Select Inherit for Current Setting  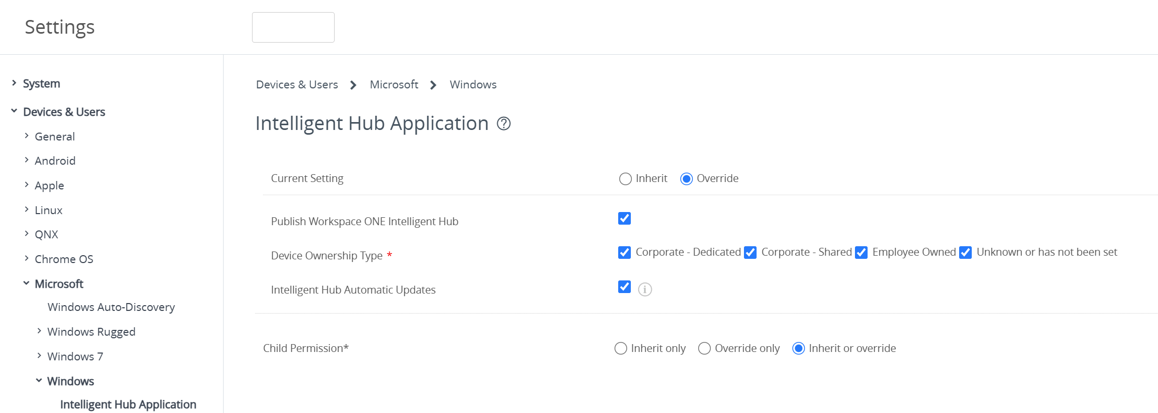pyautogui.click(x=625, y=179)
